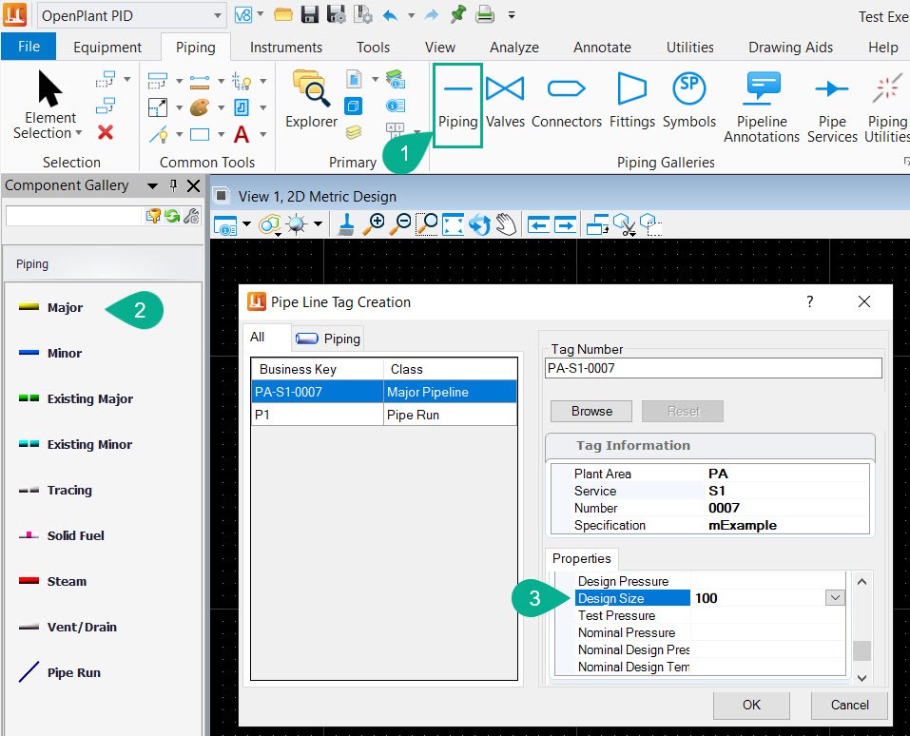Select the Major pipeline component
The height and width of the screenshot is (736, 910).
51,307
